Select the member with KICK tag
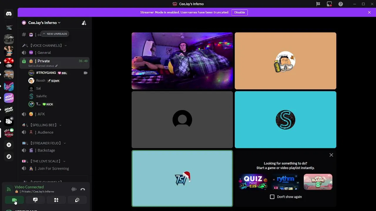Viewport: 376px width, 211px height. tap(58, 104)
